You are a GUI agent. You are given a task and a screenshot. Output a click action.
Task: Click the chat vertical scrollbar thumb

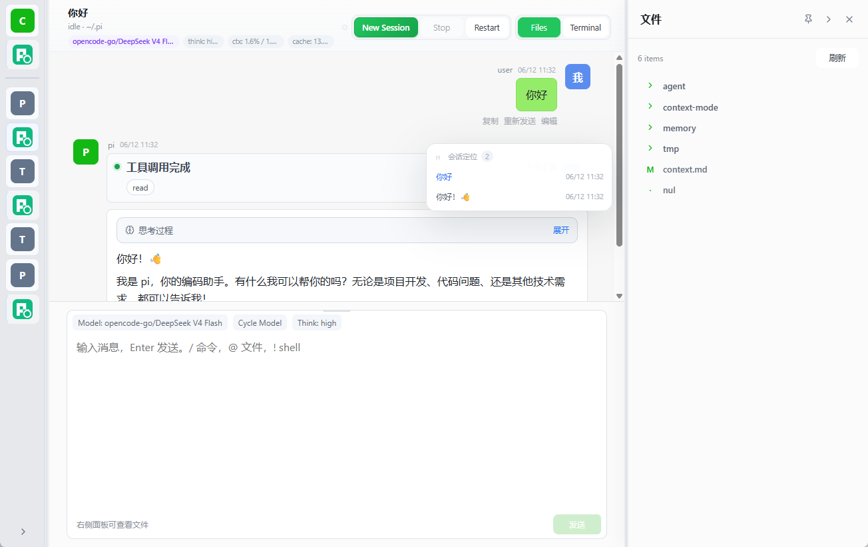click(x=619, y=155)
